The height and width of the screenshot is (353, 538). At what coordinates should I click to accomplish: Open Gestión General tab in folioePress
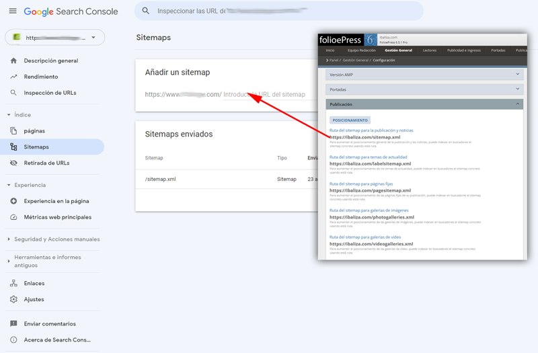coord(398,50)
